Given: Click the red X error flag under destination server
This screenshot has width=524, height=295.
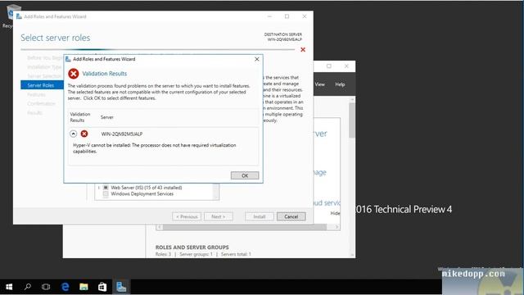Looking at the screenshot, I should click(303, 50).
